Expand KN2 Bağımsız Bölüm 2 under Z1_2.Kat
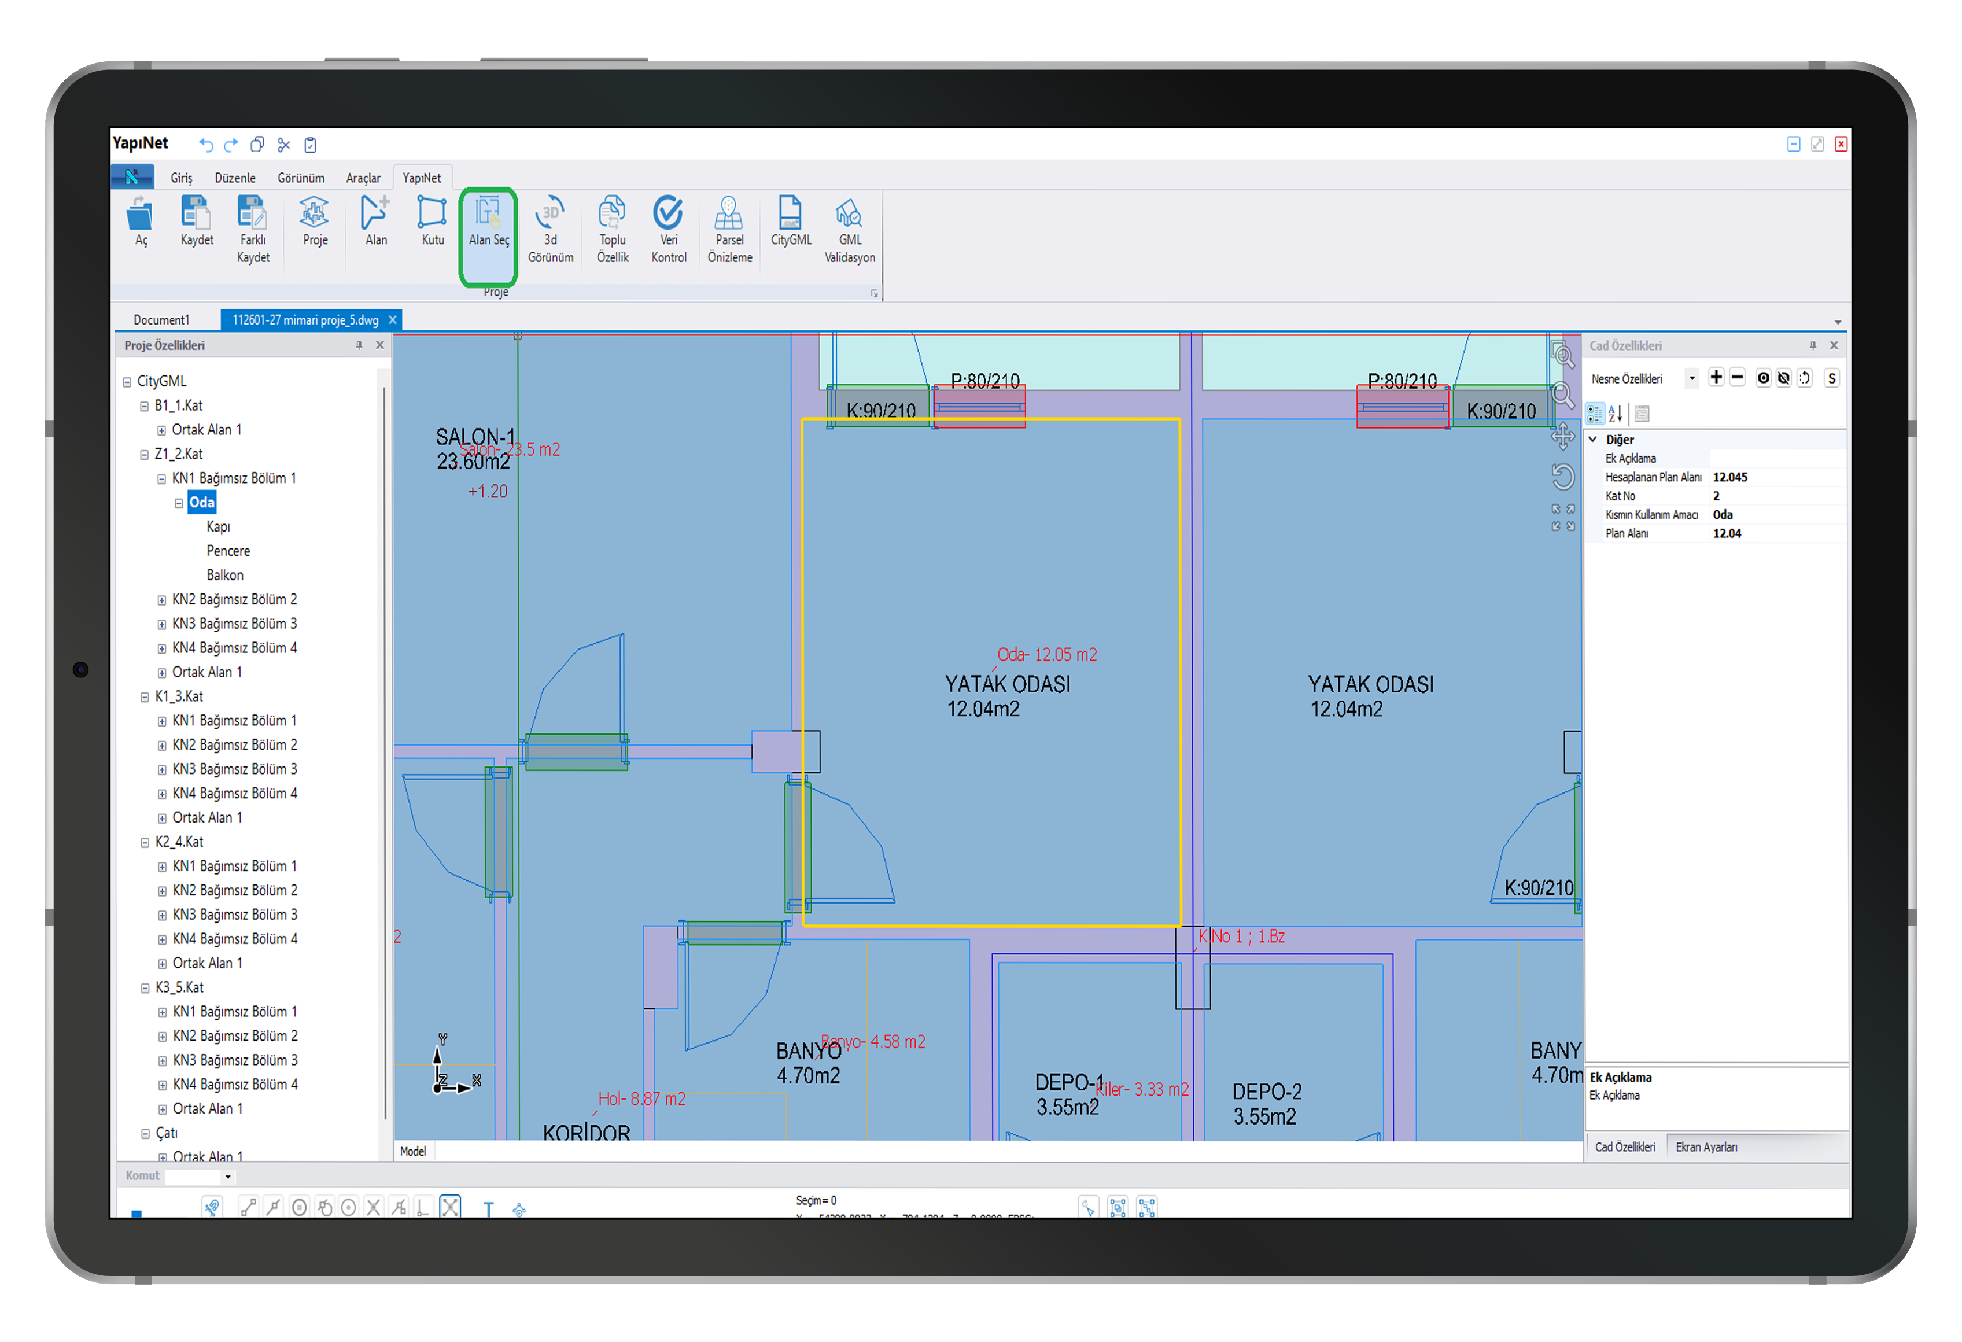 (162, 600)
